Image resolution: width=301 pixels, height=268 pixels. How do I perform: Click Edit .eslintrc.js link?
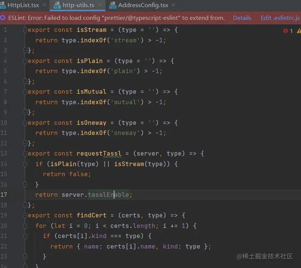click(280, 18)
